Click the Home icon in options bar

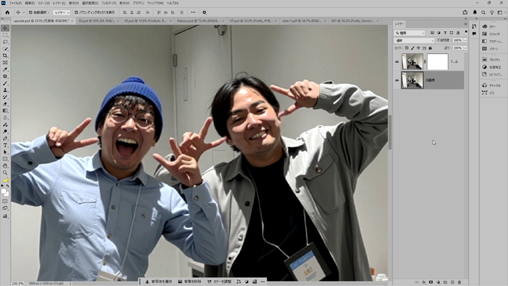click(x=6, y=12)
